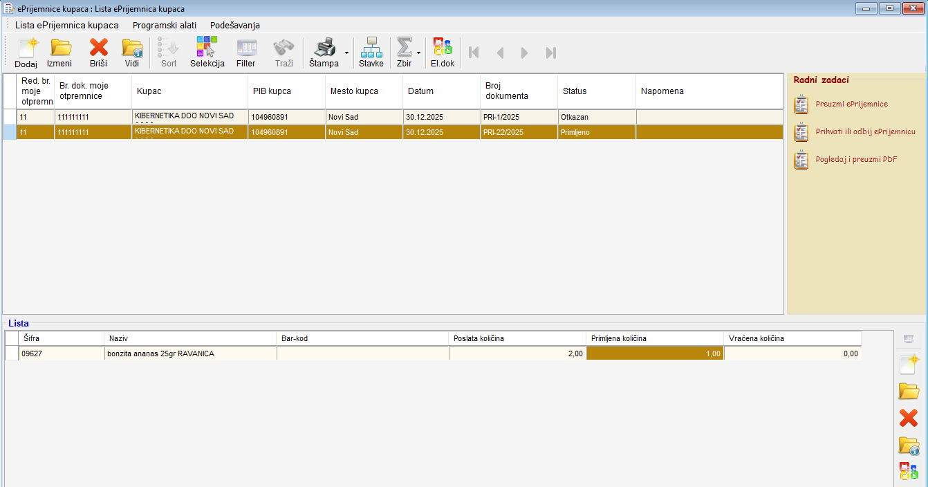Viewport: 928px width, 487px height.
Task: Open the Programski alati menu
Action: click(x=164, y=25)
